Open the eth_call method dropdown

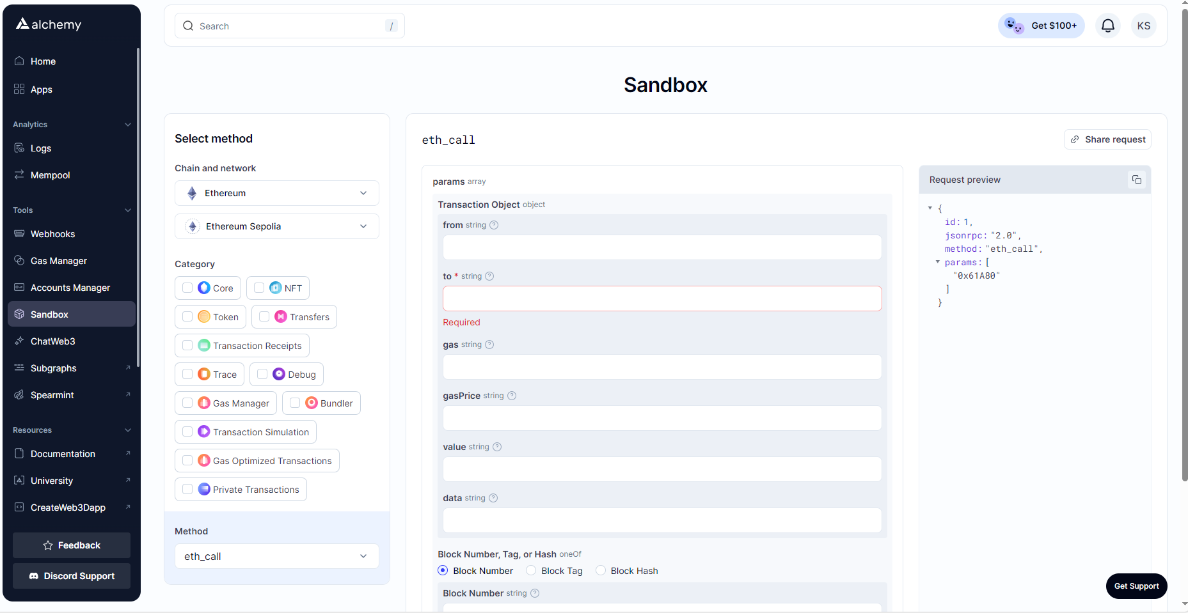[277, 556]
